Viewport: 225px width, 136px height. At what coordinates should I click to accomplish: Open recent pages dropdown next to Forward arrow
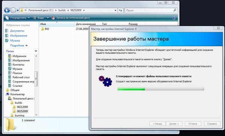click(18, 11)
